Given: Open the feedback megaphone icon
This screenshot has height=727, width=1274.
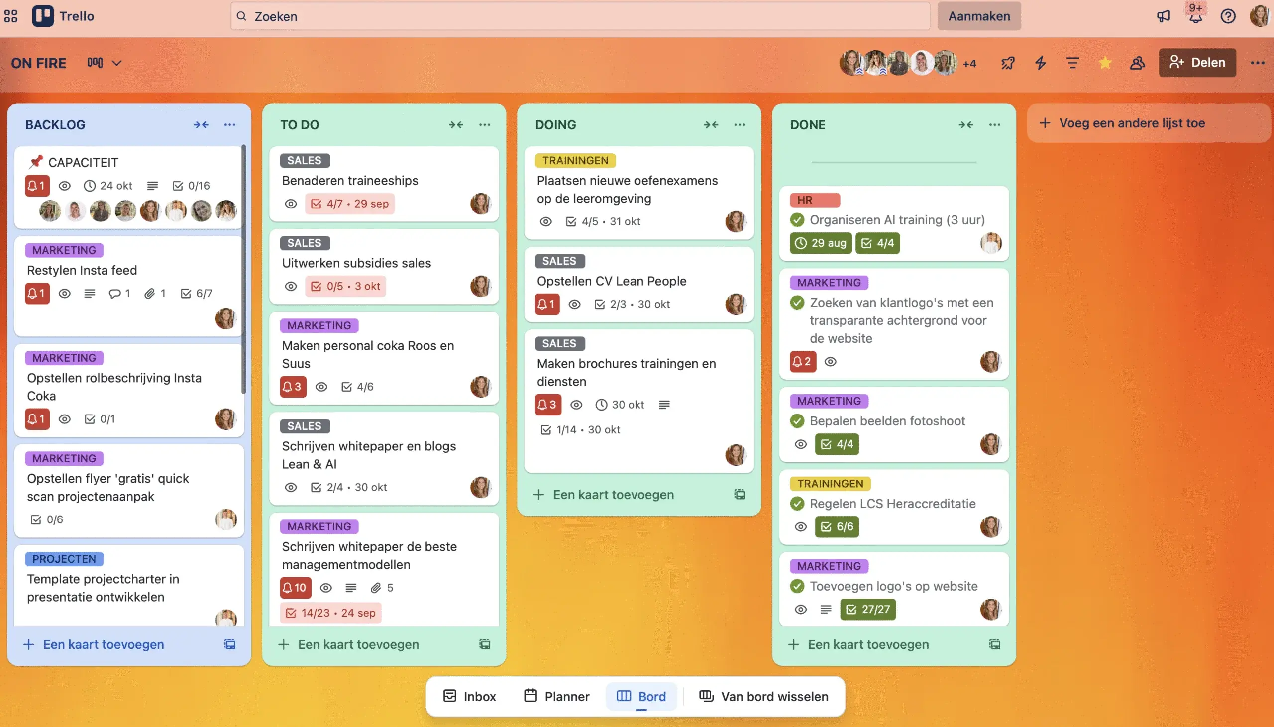Looking at the screenshot, I should [x=1163, y=16].
